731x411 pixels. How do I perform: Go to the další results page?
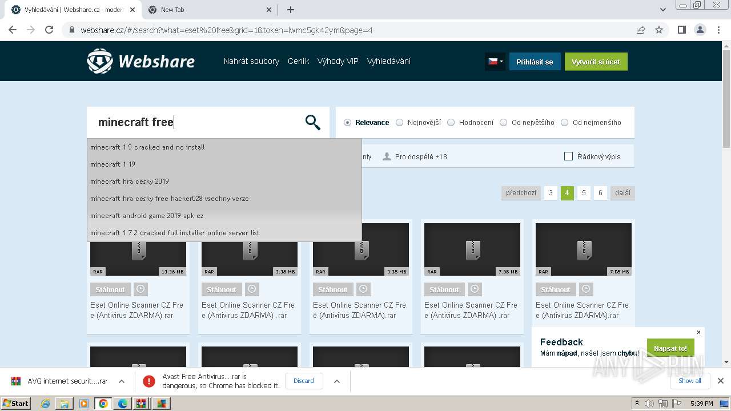point(622,193)
